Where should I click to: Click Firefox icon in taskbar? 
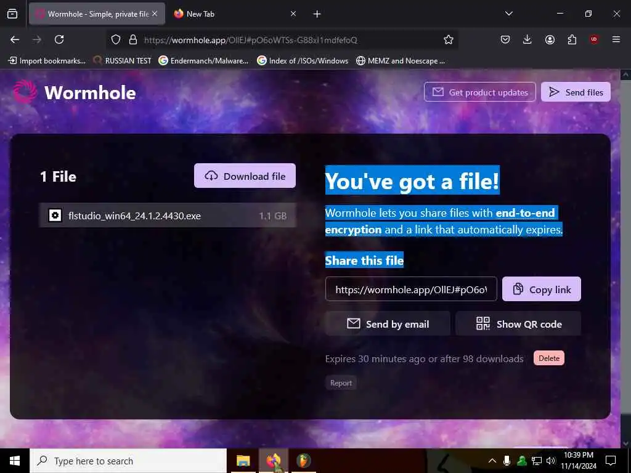(273, 461)
